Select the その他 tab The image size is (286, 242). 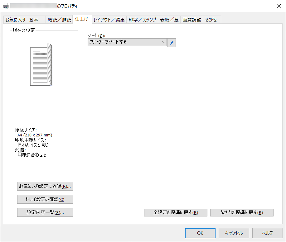point(211,20)
